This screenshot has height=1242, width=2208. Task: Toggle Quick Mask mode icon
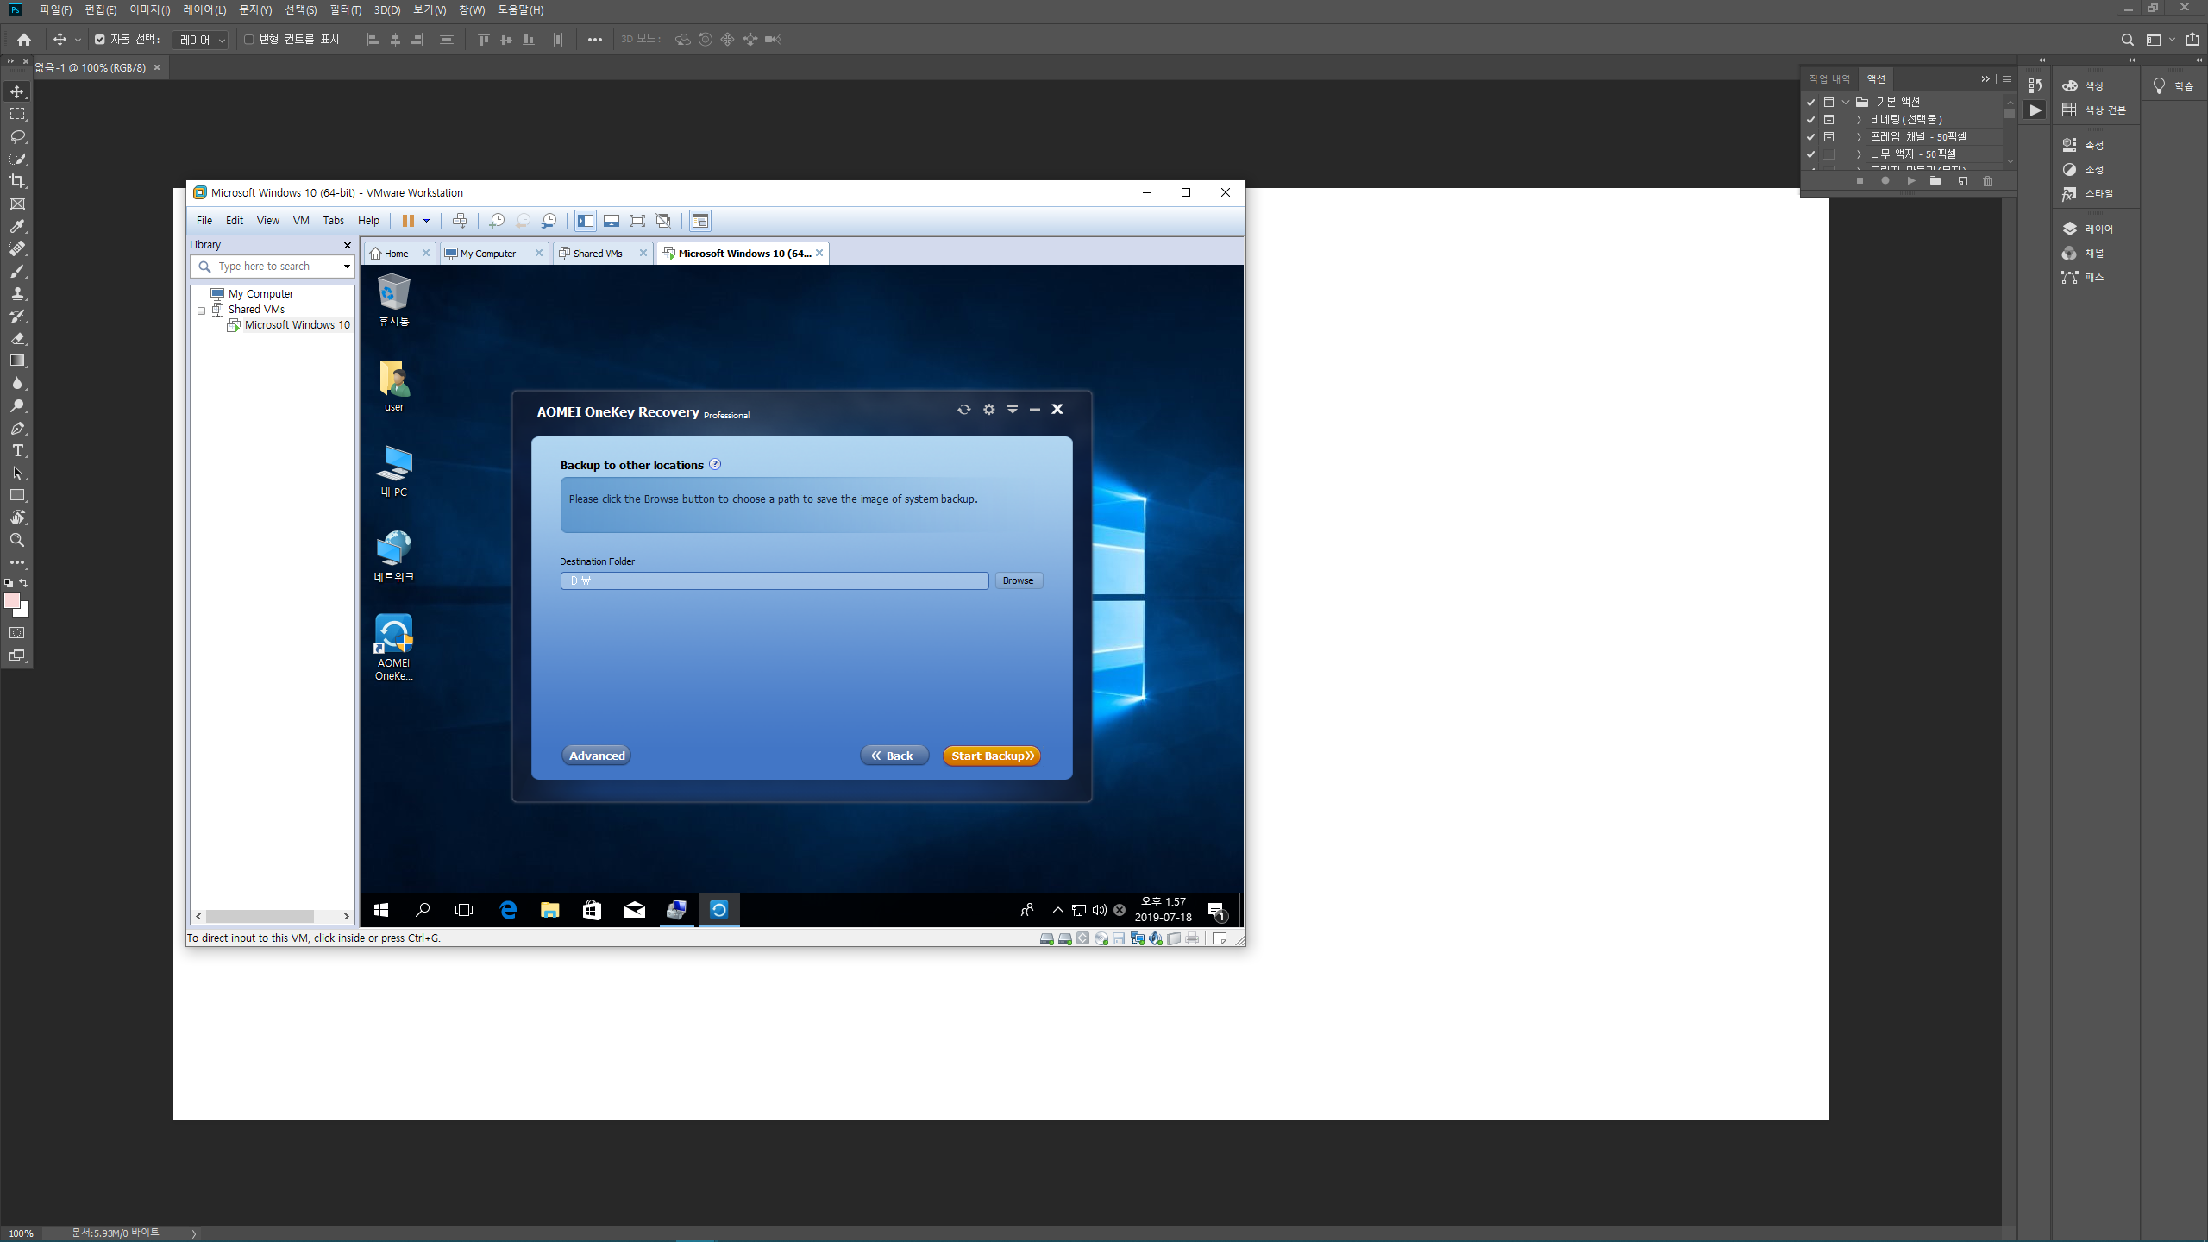click(17, 633)
